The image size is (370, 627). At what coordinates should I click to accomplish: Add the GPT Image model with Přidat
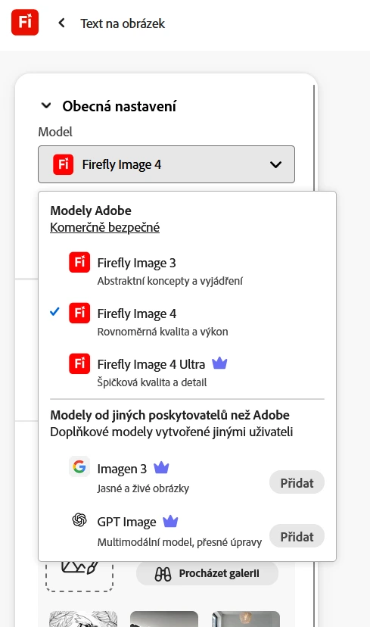pos(297,536)
